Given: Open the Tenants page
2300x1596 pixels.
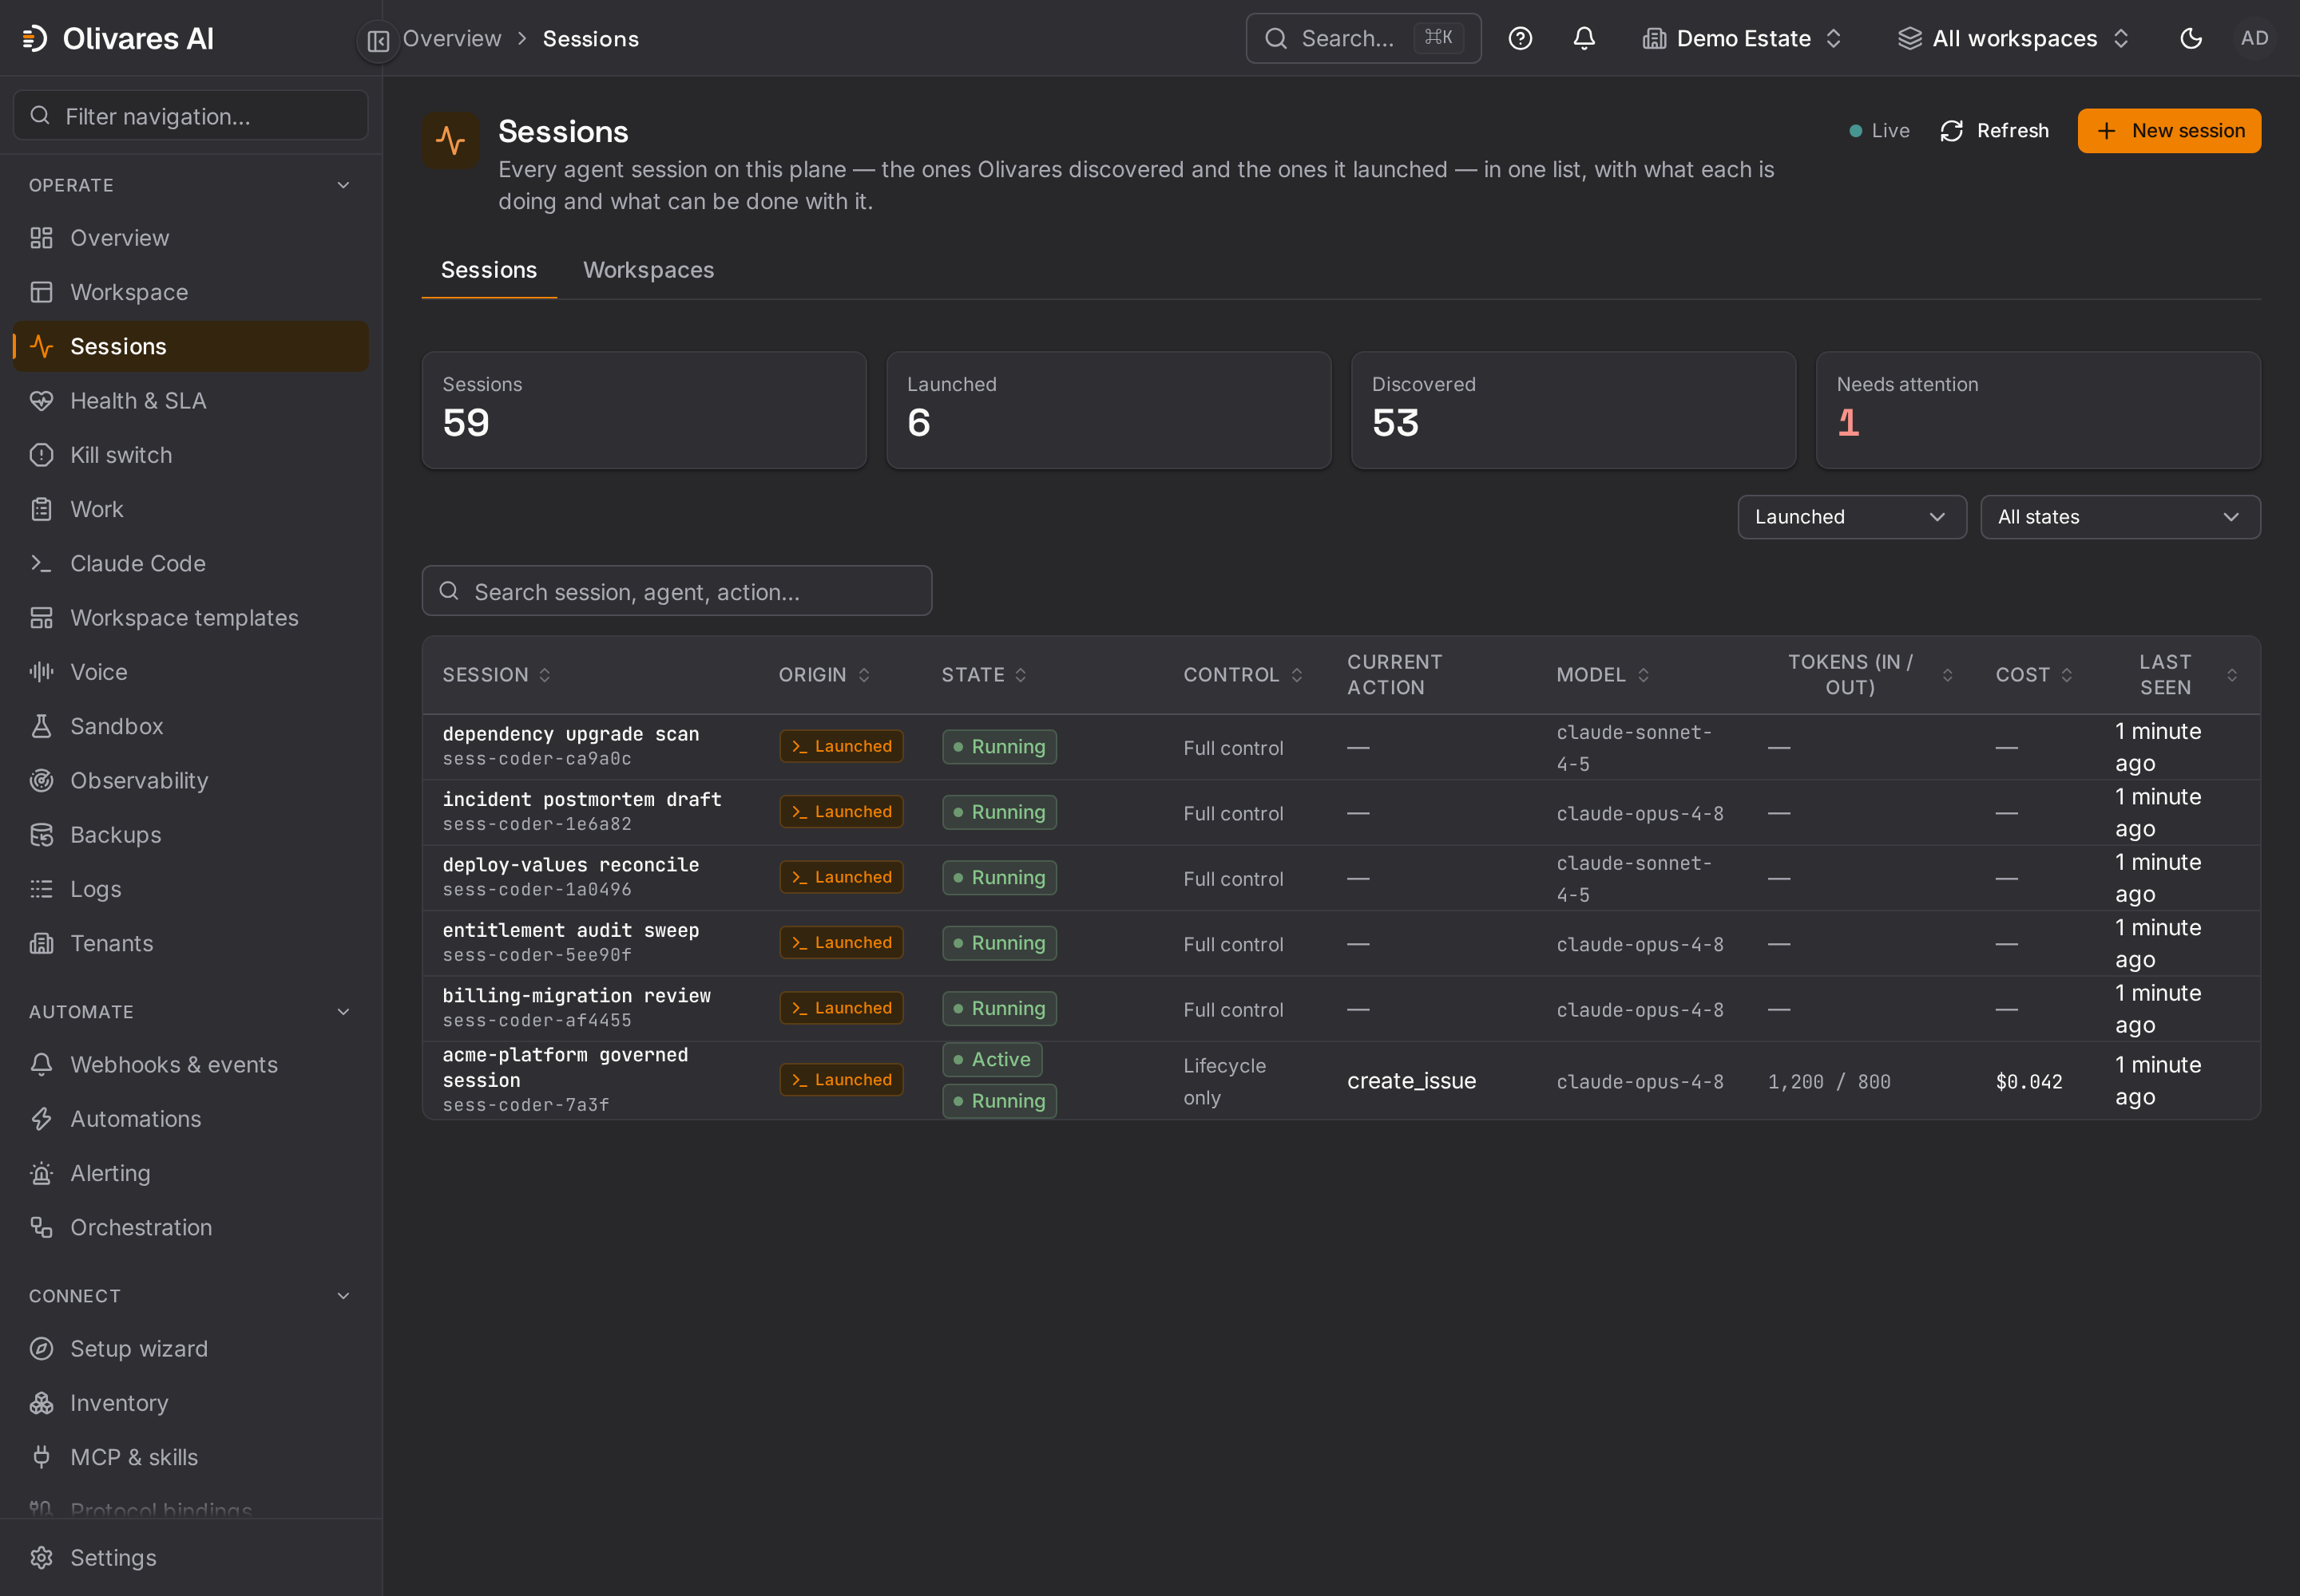Looking at the screenshot, I should point(190,943).
